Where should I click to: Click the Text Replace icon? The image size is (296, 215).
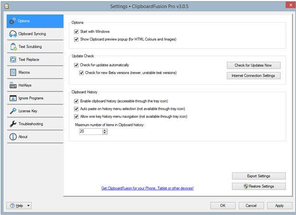[x=13, y=59]
